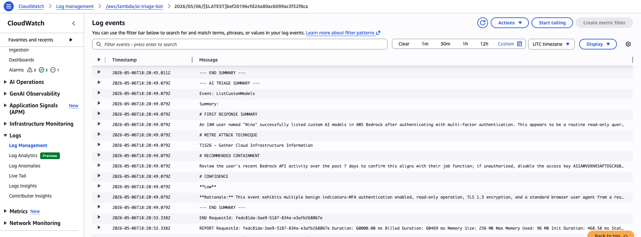Image resolution: width=641 pixels, height=237 pixels.
Task: Click the # MITRE ATT&CK TECHNIQUE message
Action: (228, 135)
